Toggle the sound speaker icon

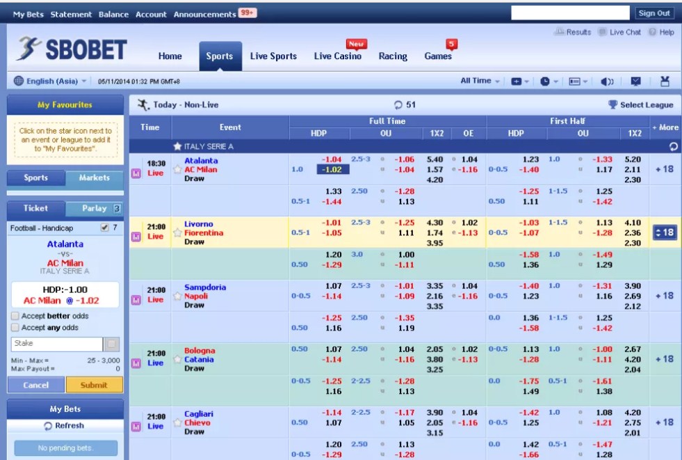[607, 81]
